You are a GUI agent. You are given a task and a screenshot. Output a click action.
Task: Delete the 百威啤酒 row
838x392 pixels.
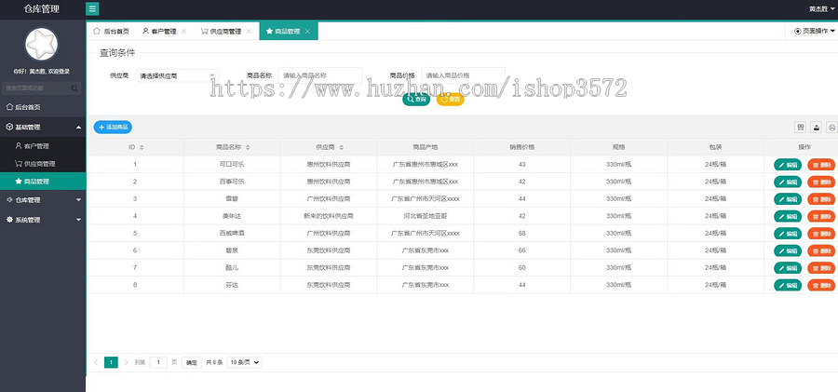(821, 234)
